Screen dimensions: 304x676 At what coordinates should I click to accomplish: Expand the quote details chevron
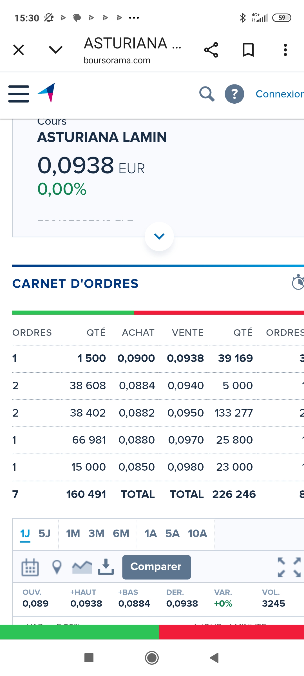pos(159,236)
